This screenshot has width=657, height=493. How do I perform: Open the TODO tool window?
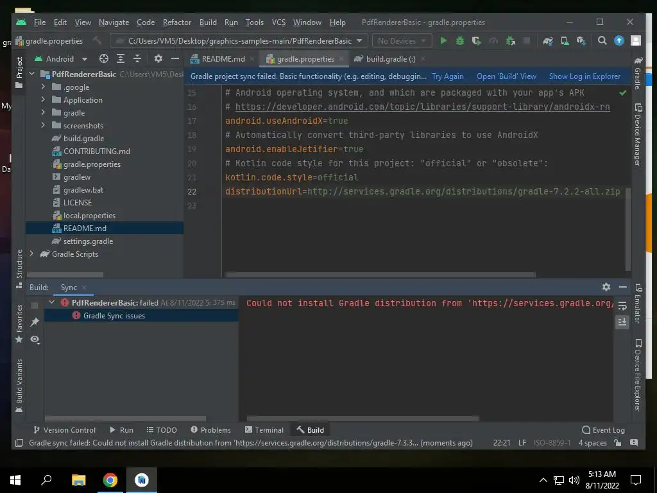(162, 429)
